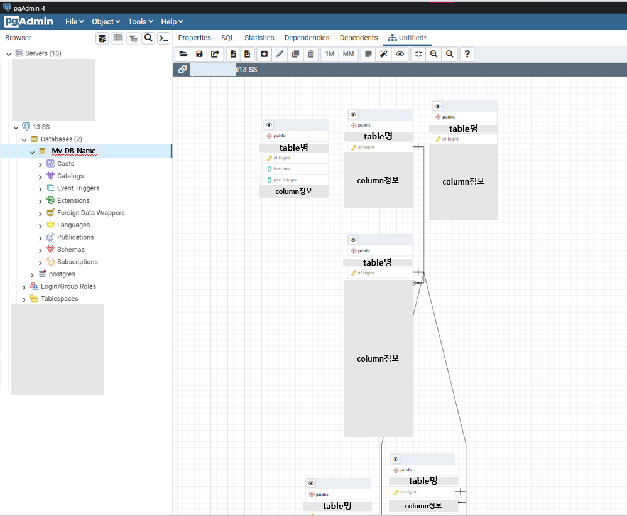Switch to the SQL tab
627x516 pixels.
pos(227,38)
